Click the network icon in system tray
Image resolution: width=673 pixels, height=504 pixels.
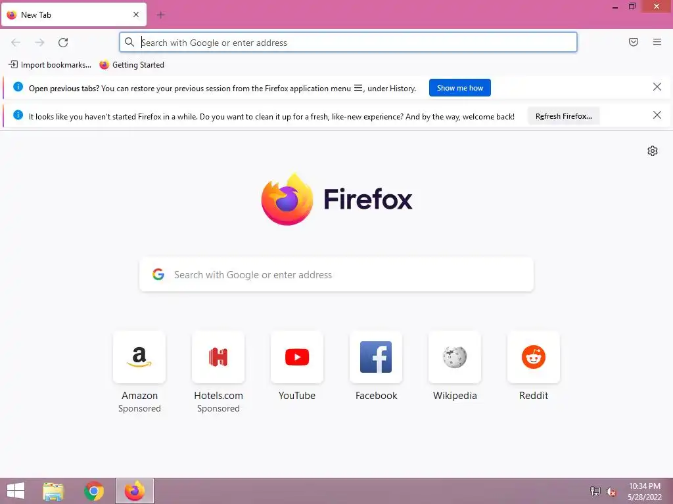595,492
